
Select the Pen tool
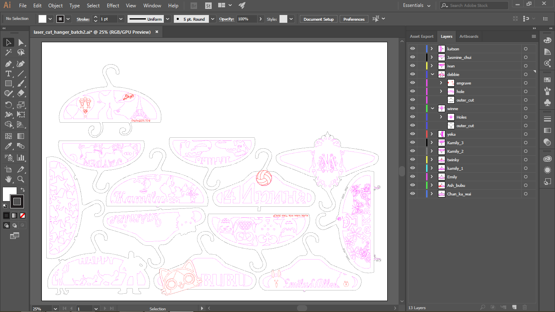pos(8,63)
